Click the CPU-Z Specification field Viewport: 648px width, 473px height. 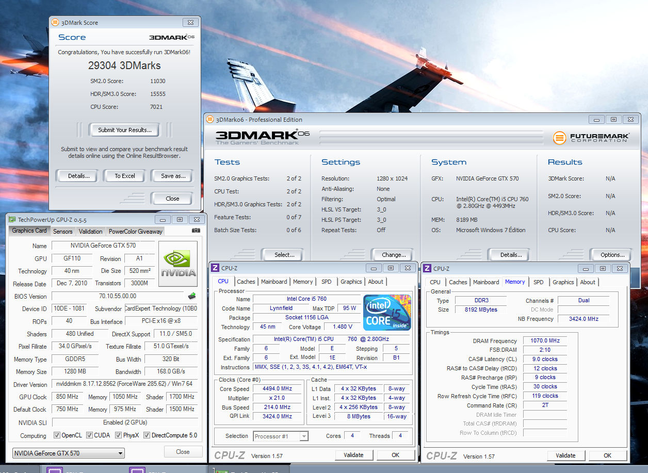[332, 339]
